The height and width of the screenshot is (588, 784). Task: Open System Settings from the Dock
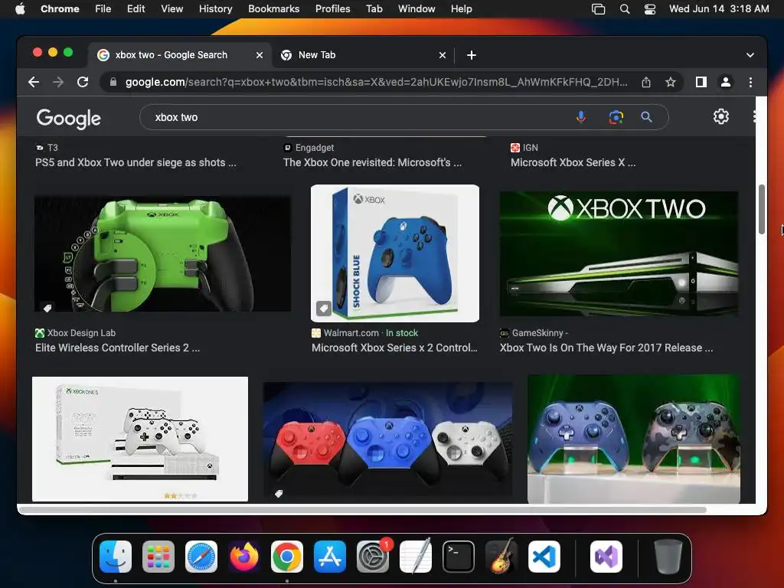pyautogui.click(x=373, y=557)
